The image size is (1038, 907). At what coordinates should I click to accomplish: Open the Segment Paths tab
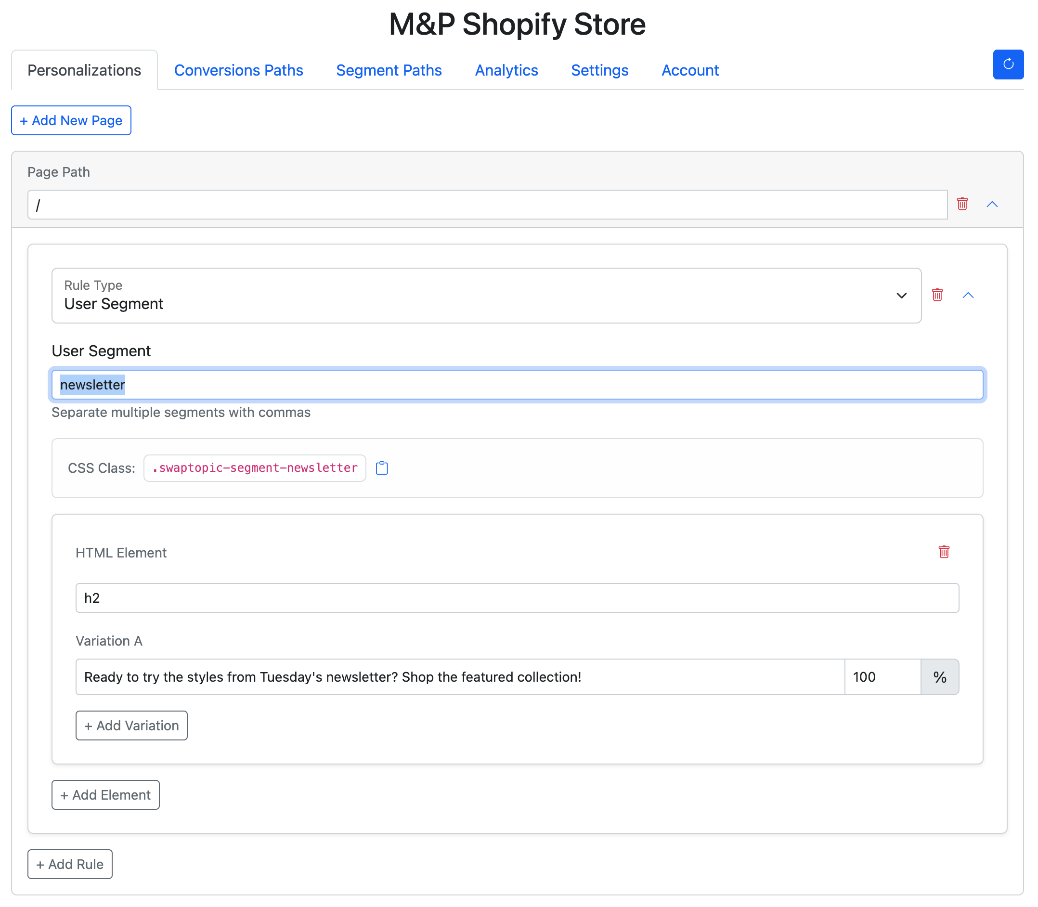(388, 70)
